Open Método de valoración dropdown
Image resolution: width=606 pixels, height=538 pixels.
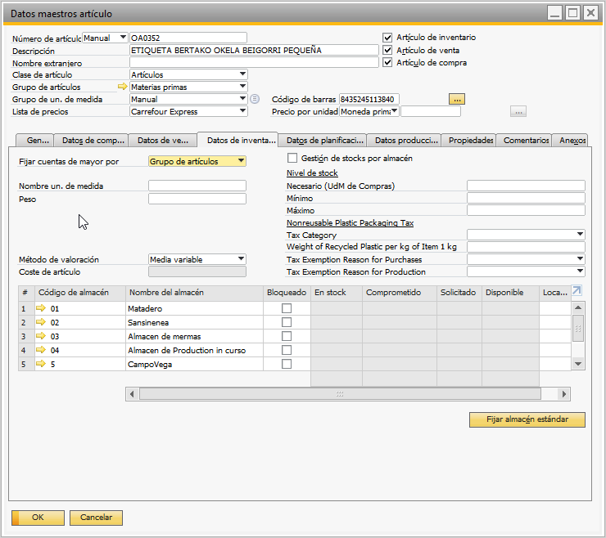241,259
